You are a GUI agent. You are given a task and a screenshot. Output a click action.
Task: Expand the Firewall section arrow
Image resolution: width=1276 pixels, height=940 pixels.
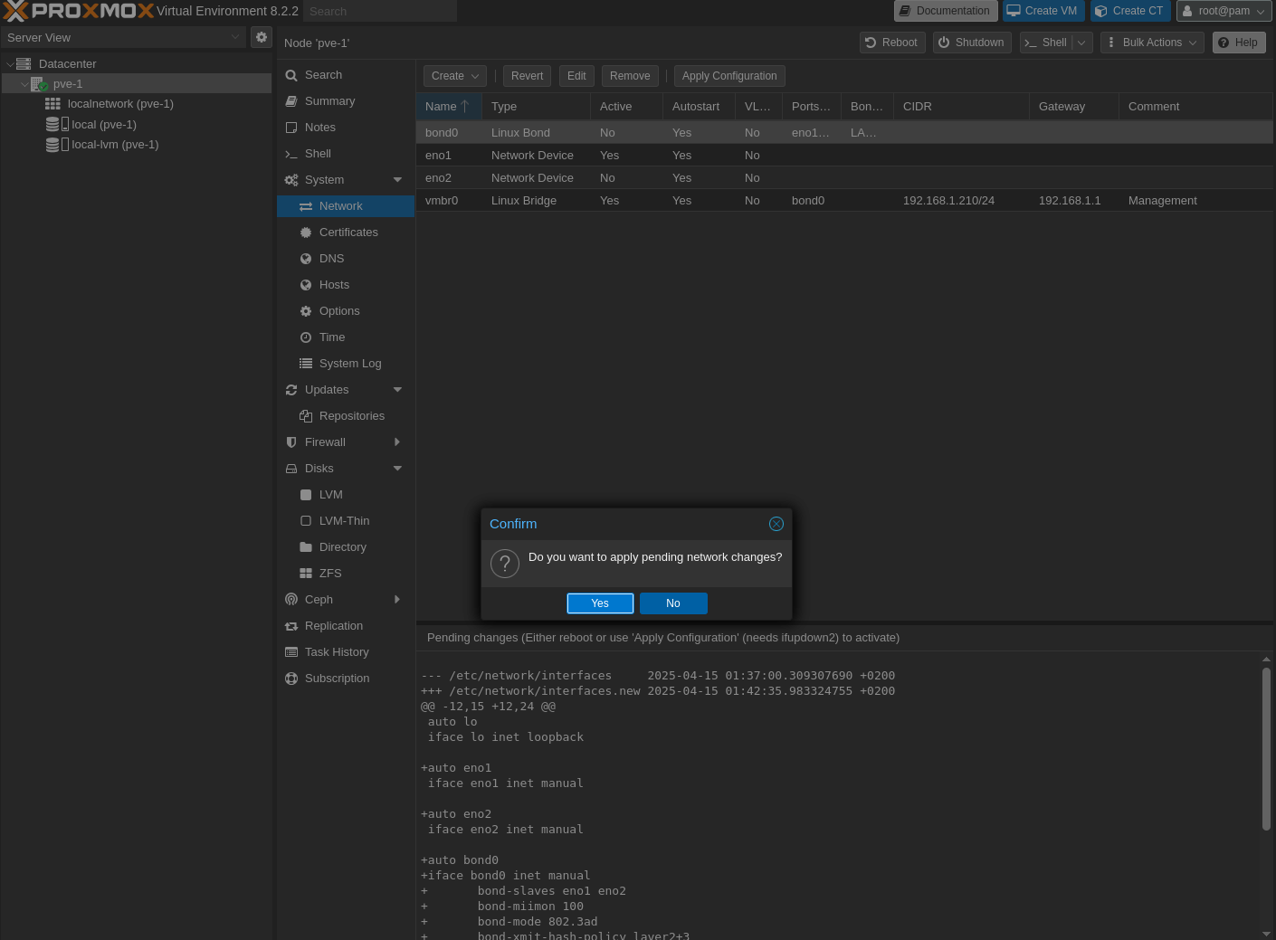397,442
